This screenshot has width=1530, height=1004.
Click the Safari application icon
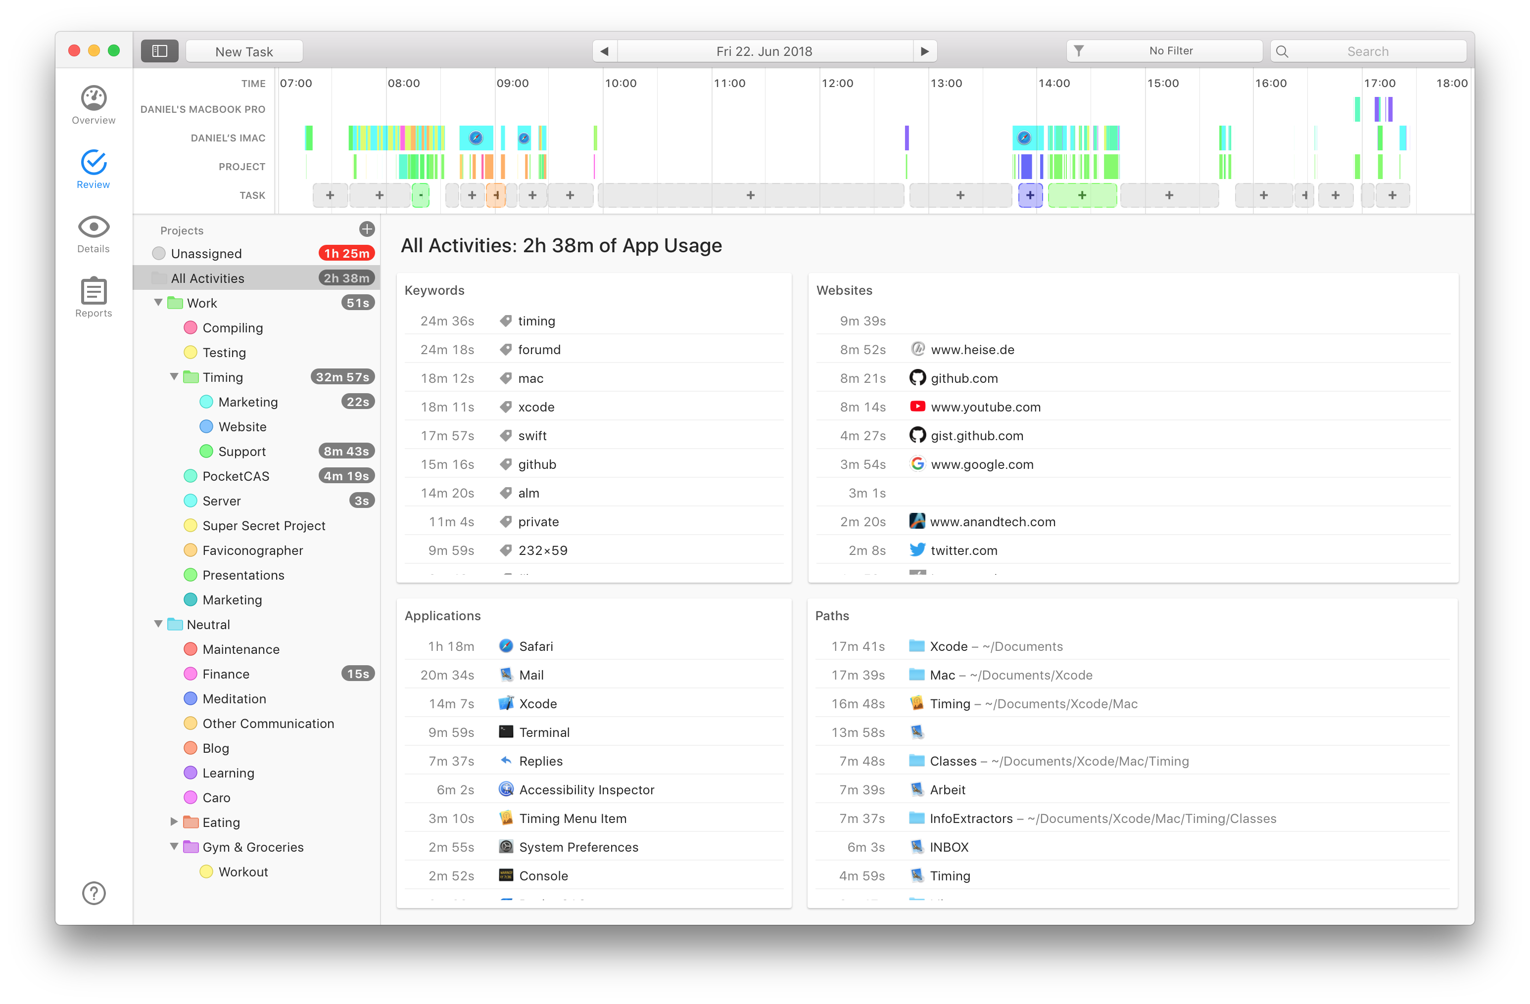tap(506, 646)
